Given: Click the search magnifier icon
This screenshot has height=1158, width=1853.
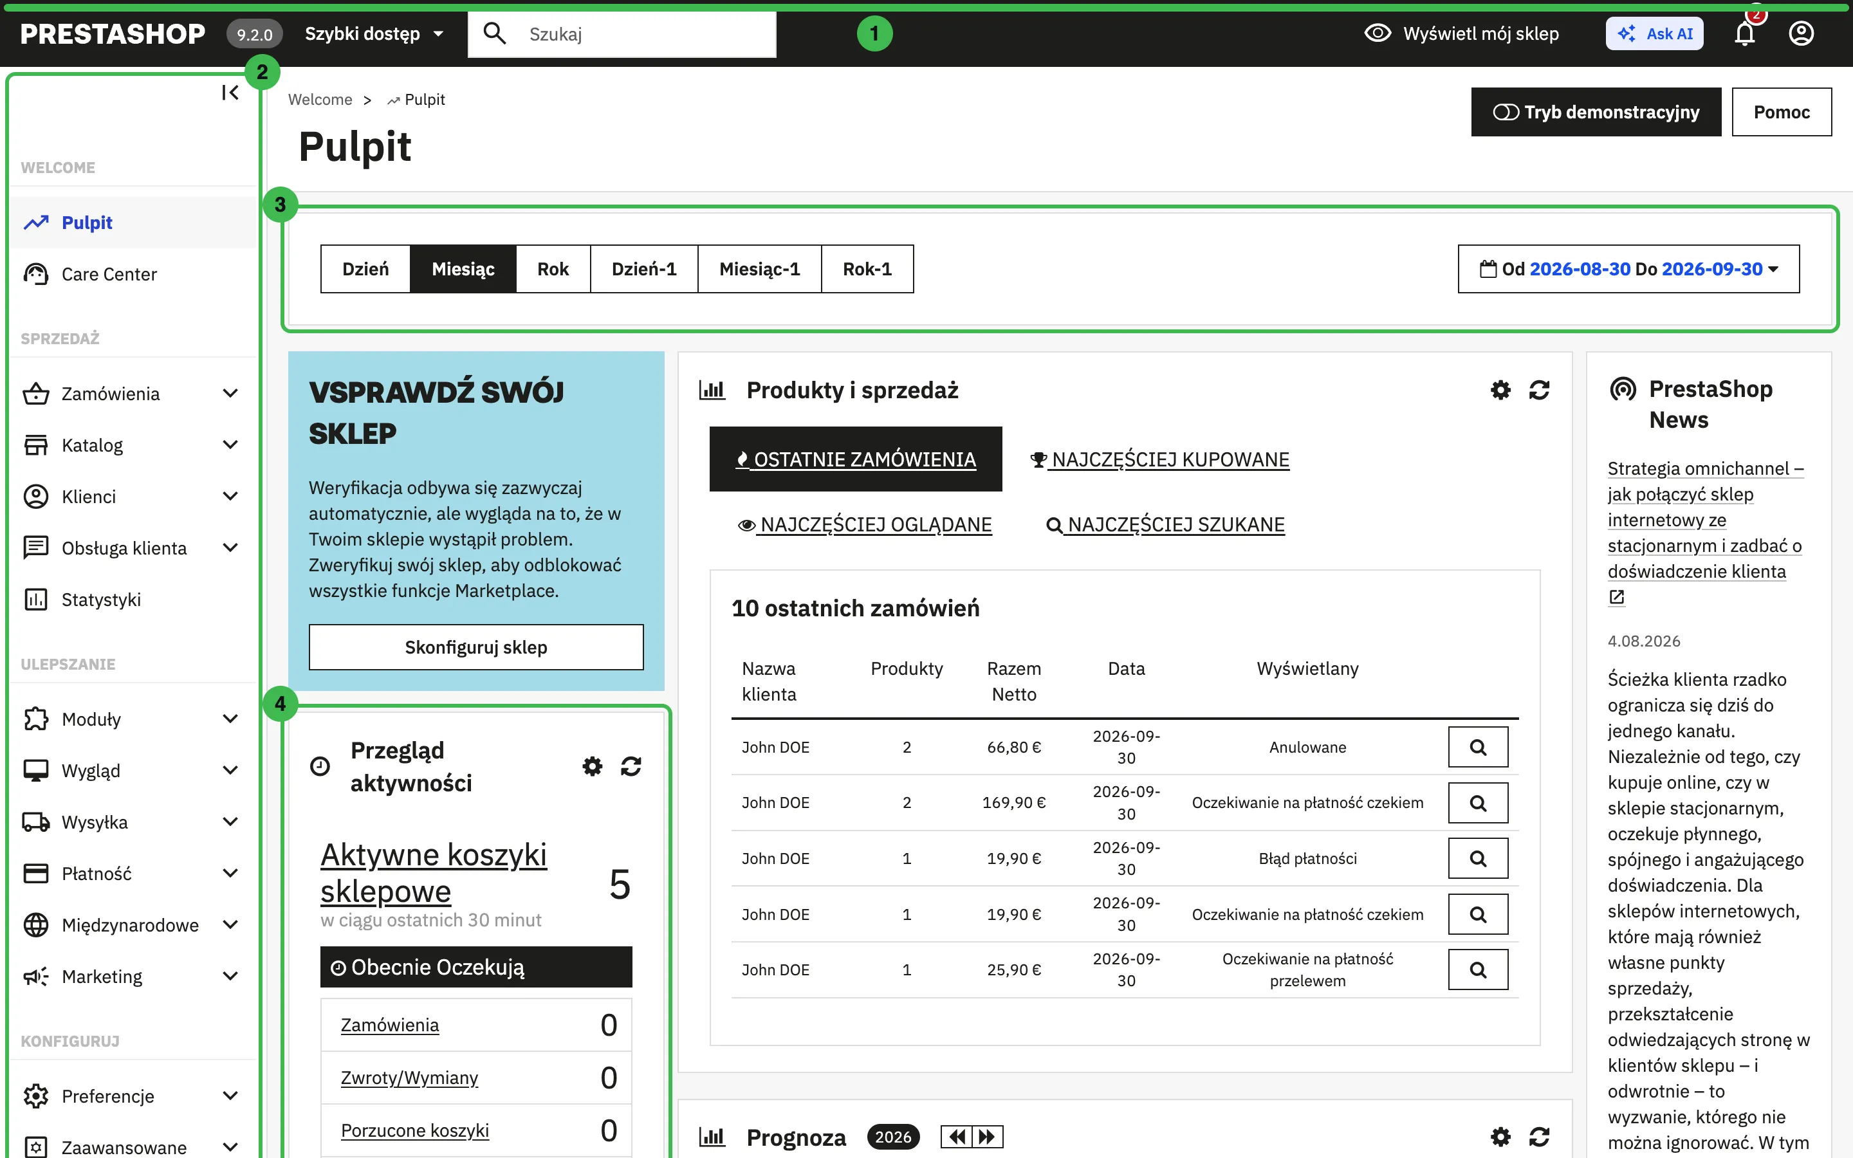Looking at the screenshot, I should click(495, 33).
